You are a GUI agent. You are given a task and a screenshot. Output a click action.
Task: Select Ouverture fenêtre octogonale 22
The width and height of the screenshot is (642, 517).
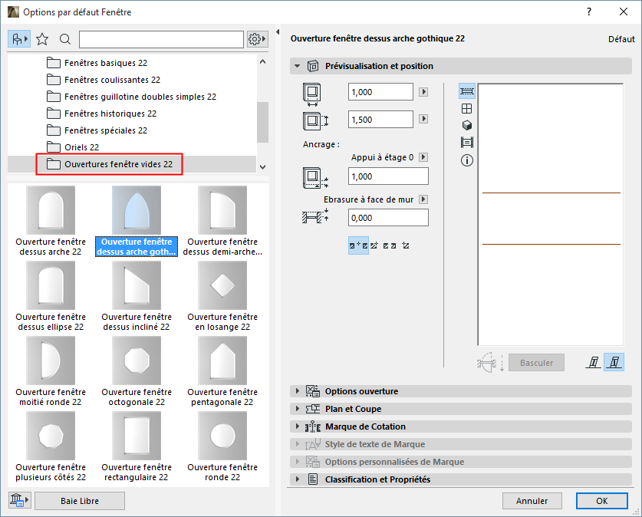(137, 372)
